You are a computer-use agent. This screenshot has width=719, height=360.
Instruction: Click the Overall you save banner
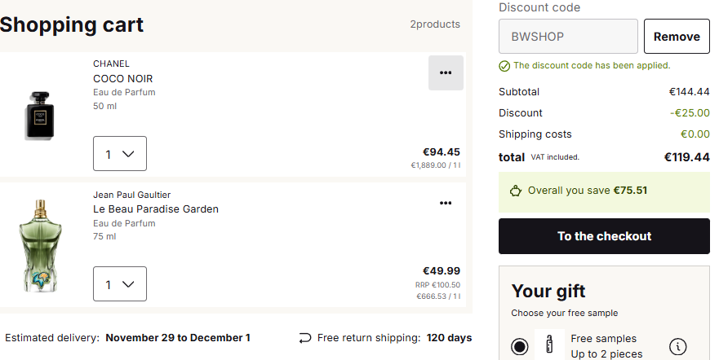point(604,191)
